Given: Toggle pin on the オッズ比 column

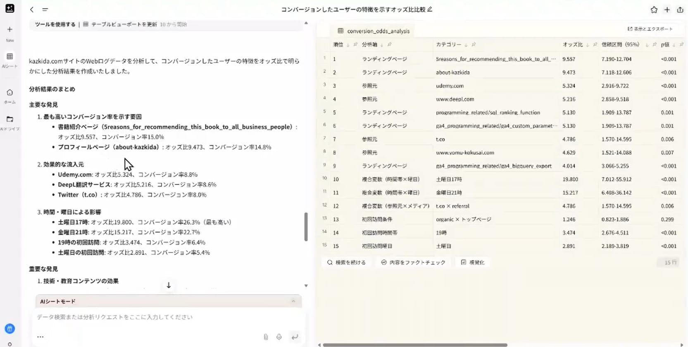Looking at the screenshot, I should [595, 45].
